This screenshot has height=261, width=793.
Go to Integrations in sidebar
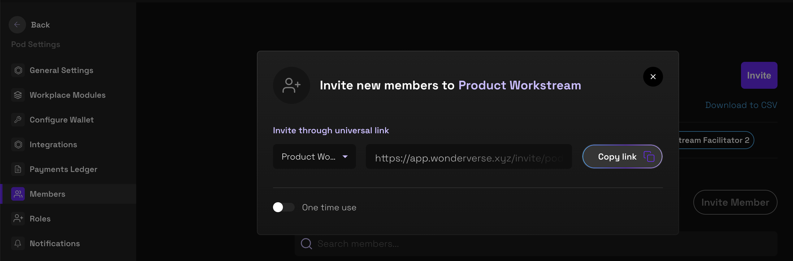coord(53,144)
